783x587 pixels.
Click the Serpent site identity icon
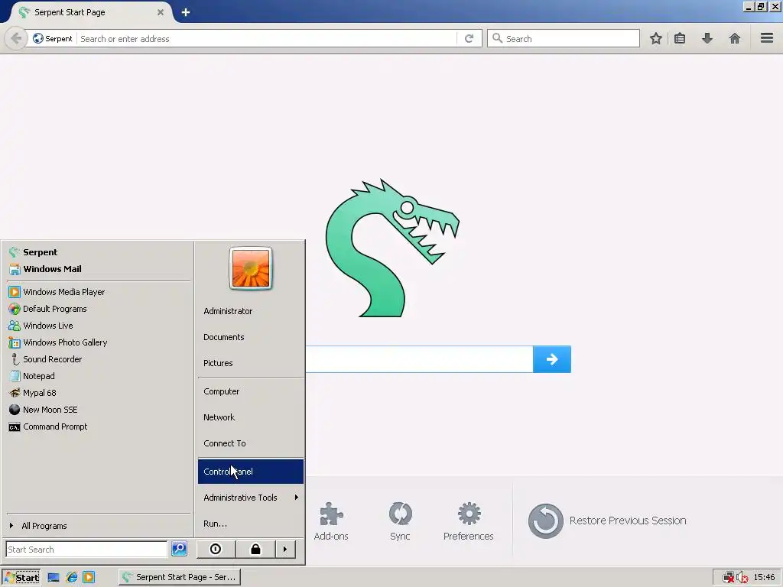(52, 38)
